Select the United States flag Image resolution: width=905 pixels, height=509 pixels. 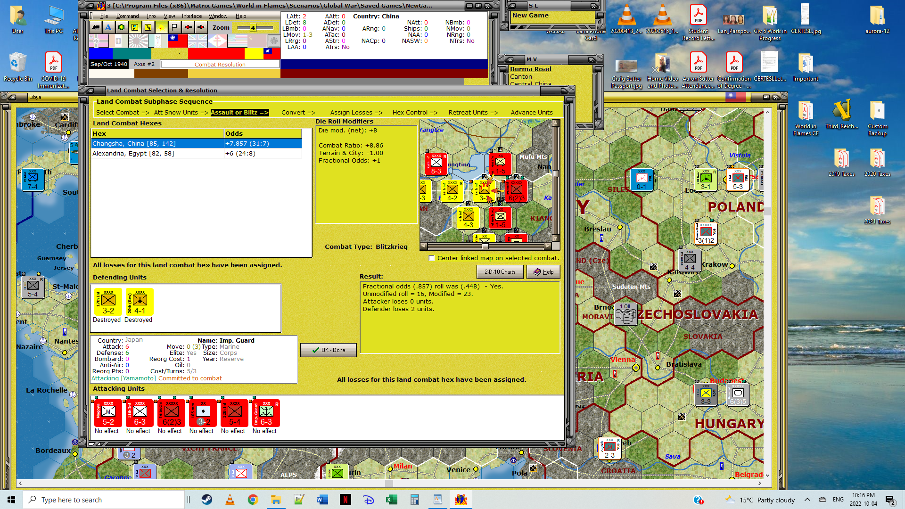pyautogui.click(x=237, y=41)
